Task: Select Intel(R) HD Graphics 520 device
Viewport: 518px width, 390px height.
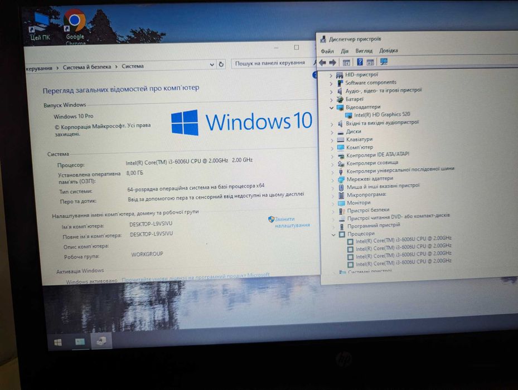Action: 381,115
